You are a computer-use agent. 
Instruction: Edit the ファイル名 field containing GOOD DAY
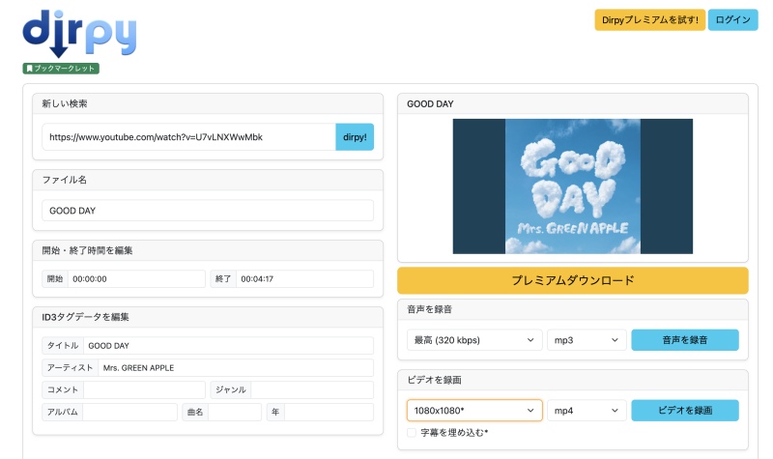[x=208, y=211]
